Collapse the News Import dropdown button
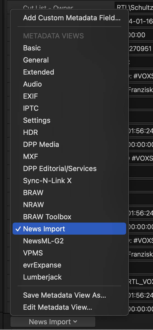This screenshot has height=330, width=153. coord(53,322)
